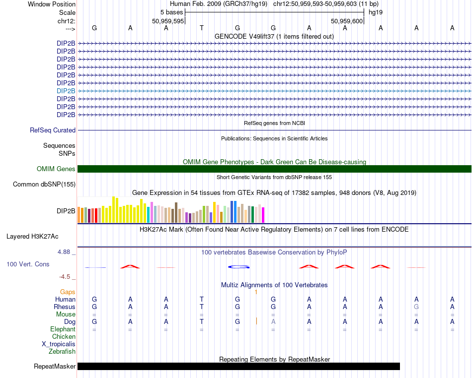Click 'RefSeq genes from NCBI' track title
The height and width of the screenshot is (378, 472).
[x=274, y=123]
